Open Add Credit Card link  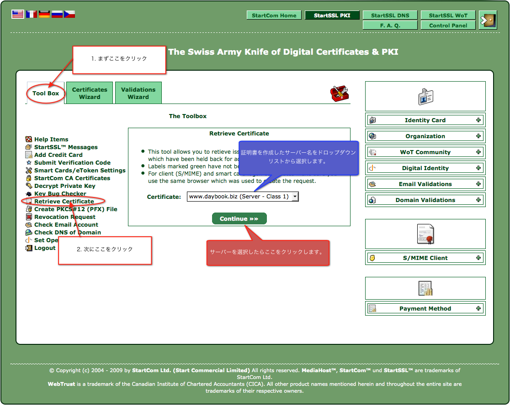point(58,155)
